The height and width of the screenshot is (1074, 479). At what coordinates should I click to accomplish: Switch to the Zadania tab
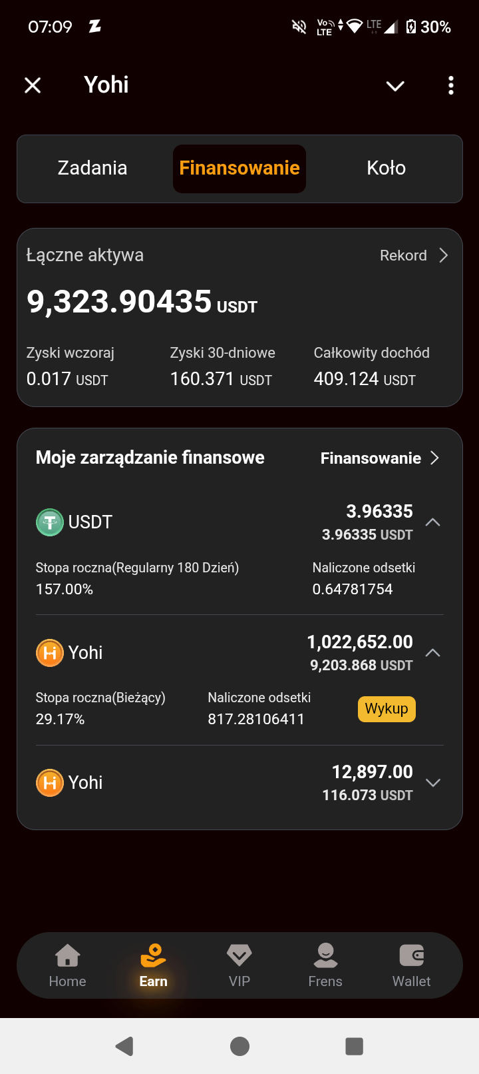(x=92, y=168)
